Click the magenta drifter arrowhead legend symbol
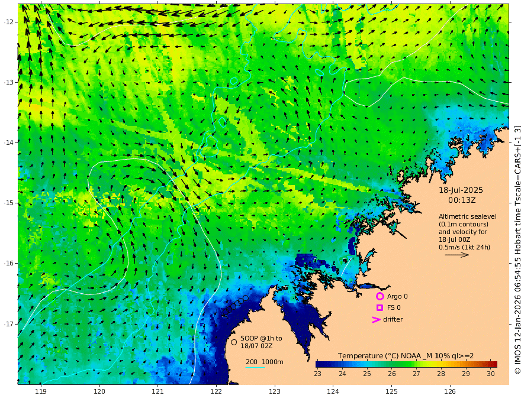 [376, 319]
